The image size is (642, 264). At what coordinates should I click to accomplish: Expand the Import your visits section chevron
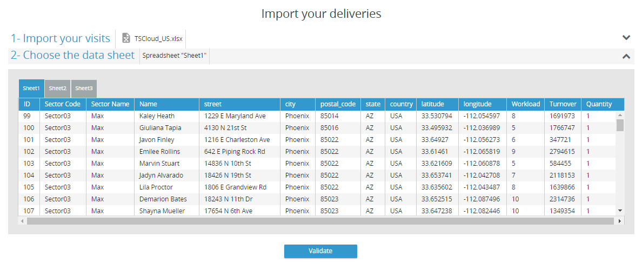click(626, 38)
